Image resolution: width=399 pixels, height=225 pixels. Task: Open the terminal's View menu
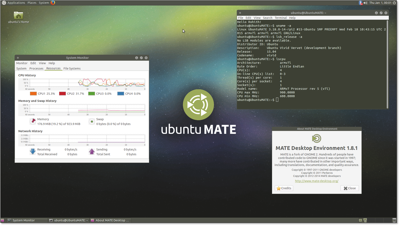(257, 18)
